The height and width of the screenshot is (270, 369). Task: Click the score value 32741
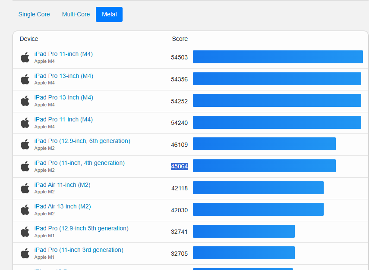[x=180, y=232]
